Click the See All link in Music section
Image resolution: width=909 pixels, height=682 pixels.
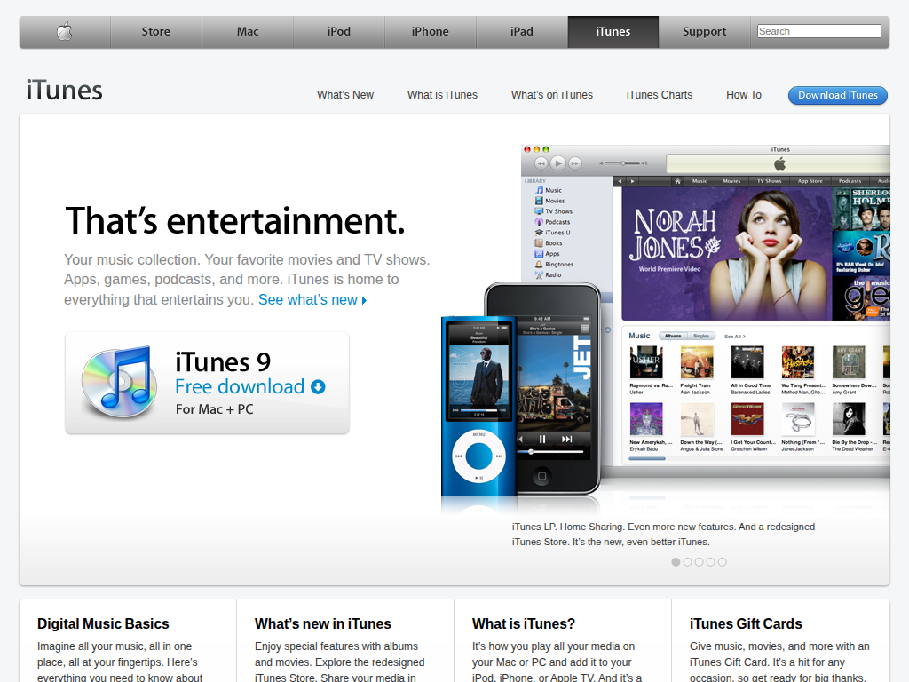click(x=734, y=337)
